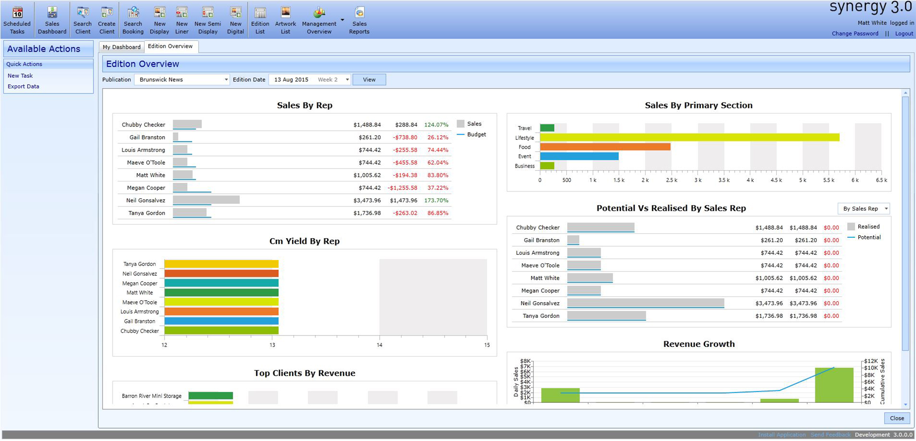Click the Export Data quick action

pyautogui.click(x=23, y=86)
